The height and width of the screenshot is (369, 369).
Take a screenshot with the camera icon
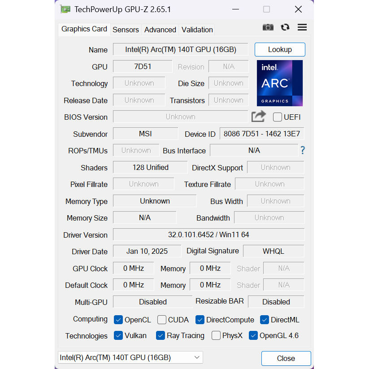(x=268, y=27)
